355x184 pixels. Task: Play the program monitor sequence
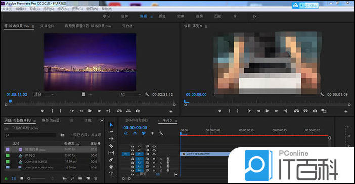point(267,111)
